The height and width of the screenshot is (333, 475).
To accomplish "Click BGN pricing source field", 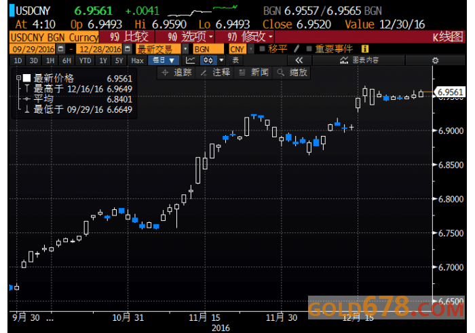I will pos(208,49).
